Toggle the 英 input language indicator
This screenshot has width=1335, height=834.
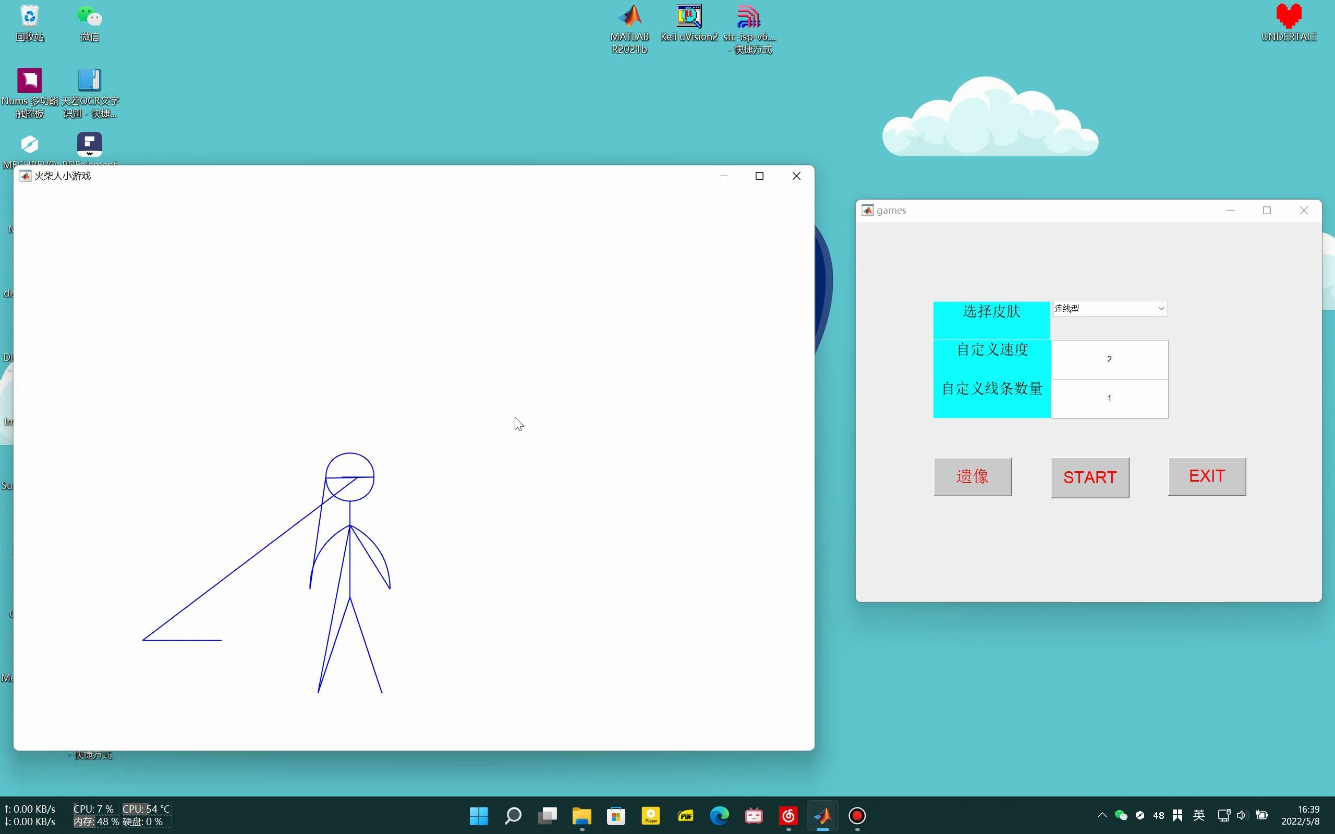tap(1199, 815)
